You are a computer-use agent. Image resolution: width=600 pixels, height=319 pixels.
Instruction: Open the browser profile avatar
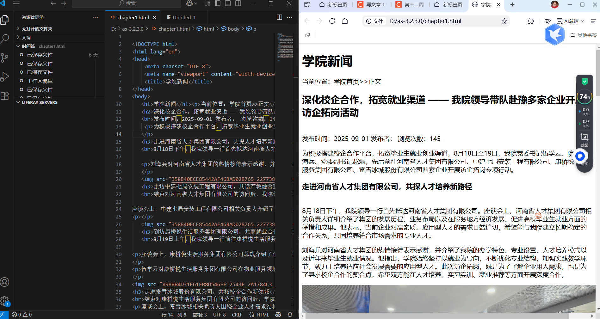click(554, 4)
